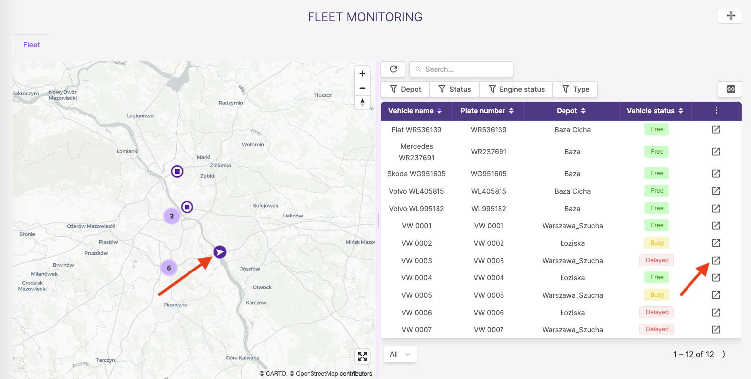Select the Volvo WL995182 vehicle name cell
The width and height of the screenshot is (751, 379).
click(417, 209)
